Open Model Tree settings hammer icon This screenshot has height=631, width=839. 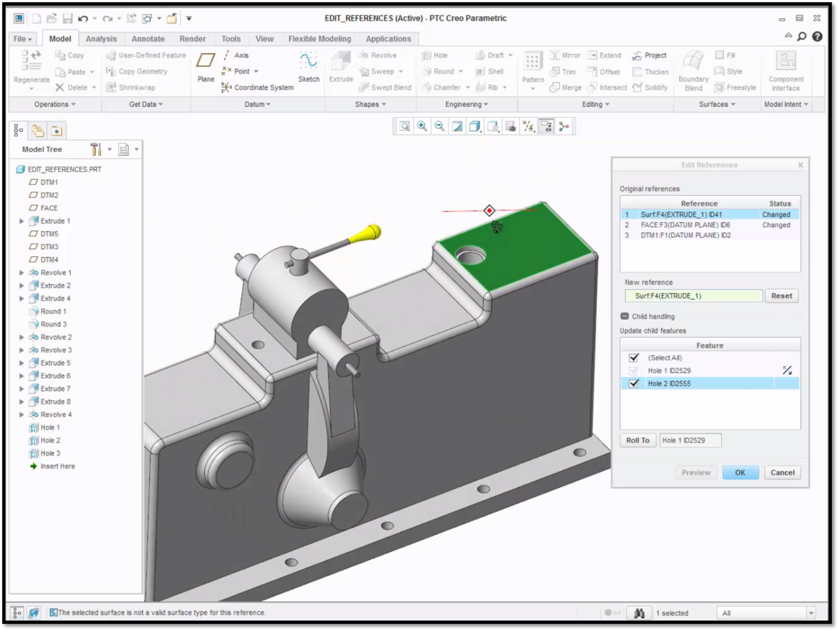coord(96,150)
